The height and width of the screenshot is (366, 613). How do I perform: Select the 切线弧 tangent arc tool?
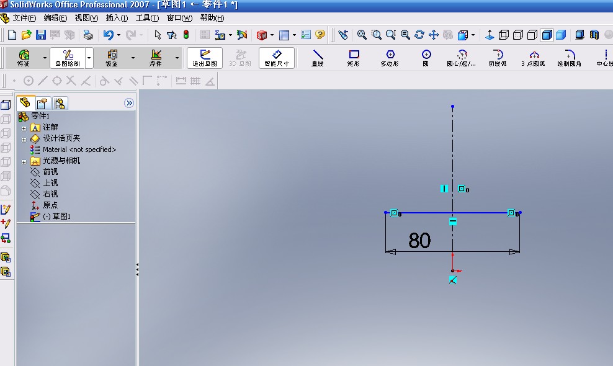click(x=498, y=58)
